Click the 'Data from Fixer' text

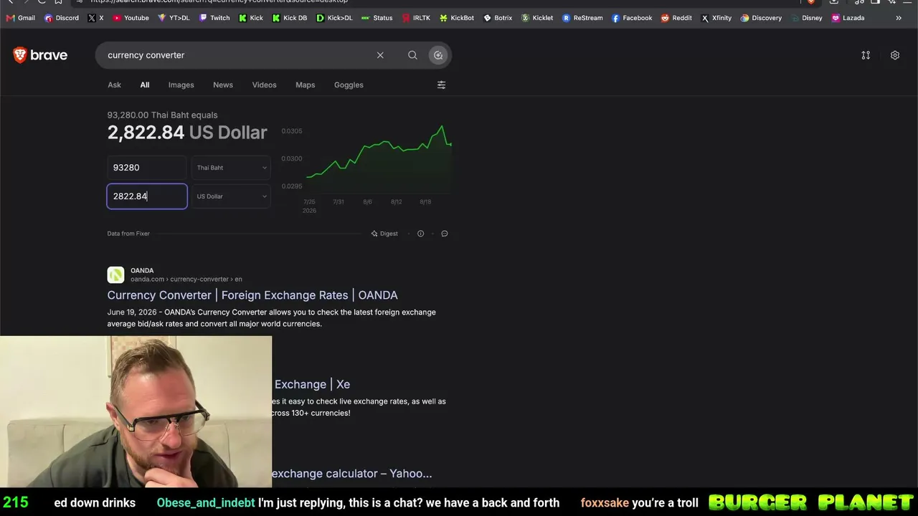click(x=128, y=234)
